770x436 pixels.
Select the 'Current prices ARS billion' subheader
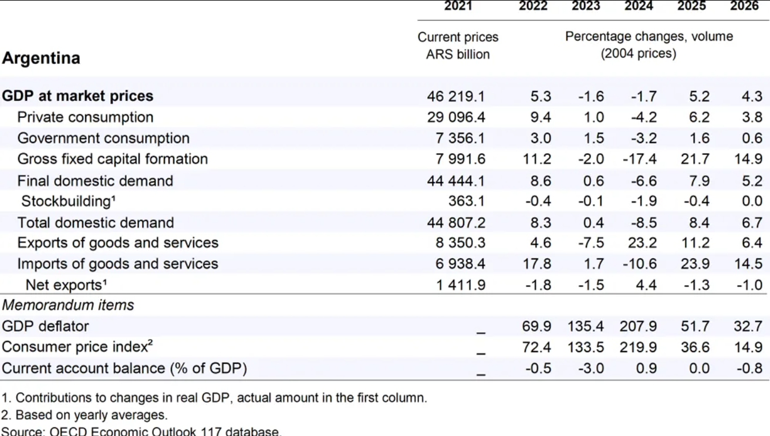click(458, 45)
